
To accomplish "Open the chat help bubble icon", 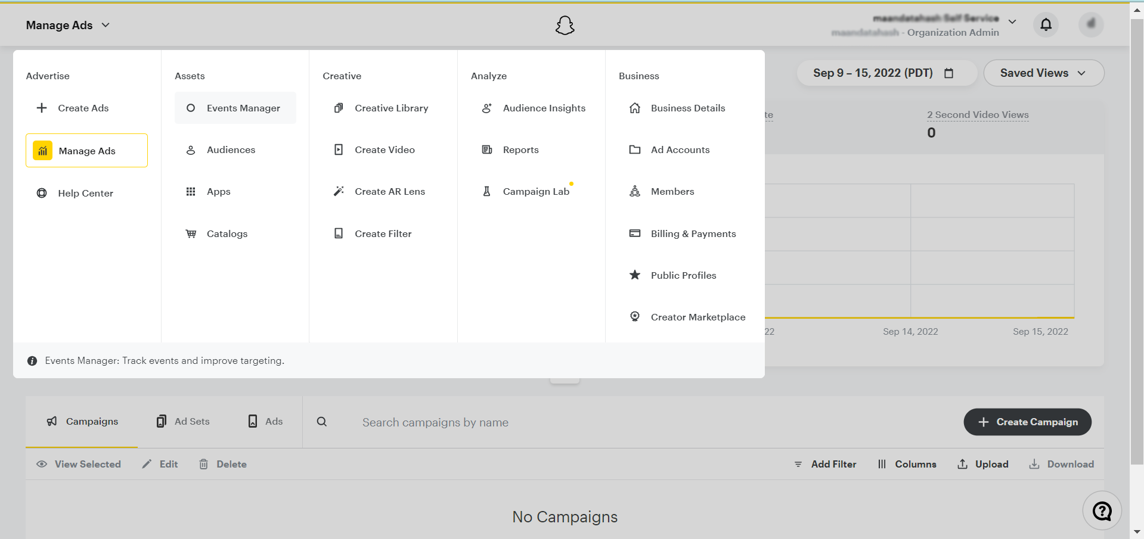I will [1102, 510].
